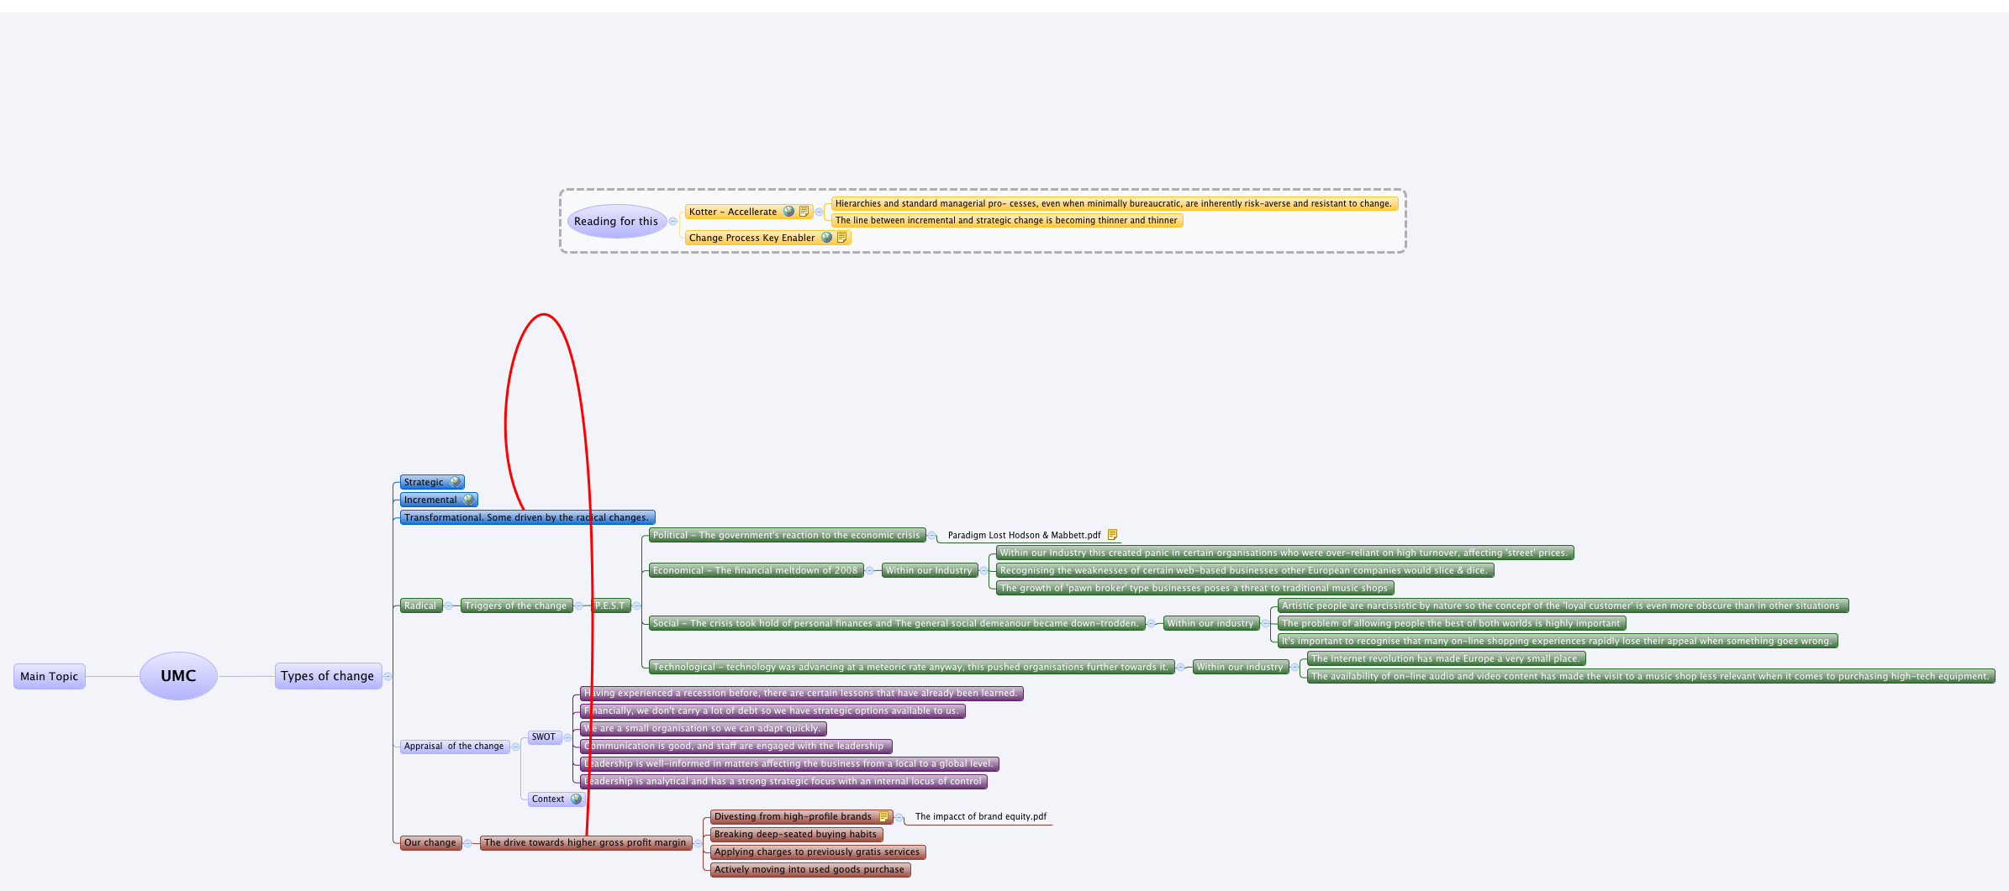Click the globe icon on Change Process Key Enabler

tap(828, 238)
